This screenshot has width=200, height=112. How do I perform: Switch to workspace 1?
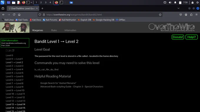tap(36, 3)
